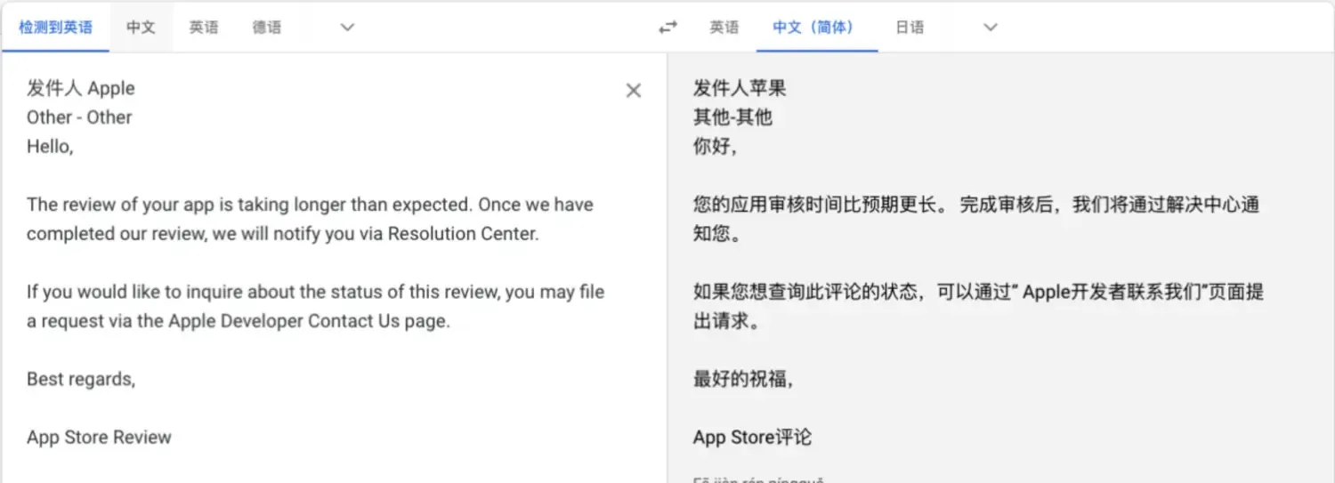Viewport: 1335px width, 483px height.
Task: Expand target language list chevron
Action: [990, 28]
